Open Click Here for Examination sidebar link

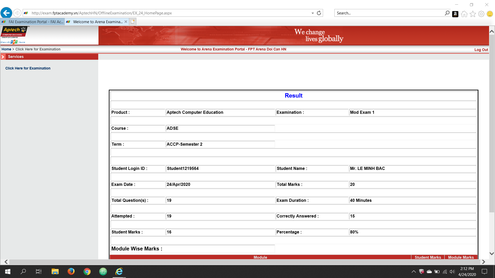[x=28, y=68]
